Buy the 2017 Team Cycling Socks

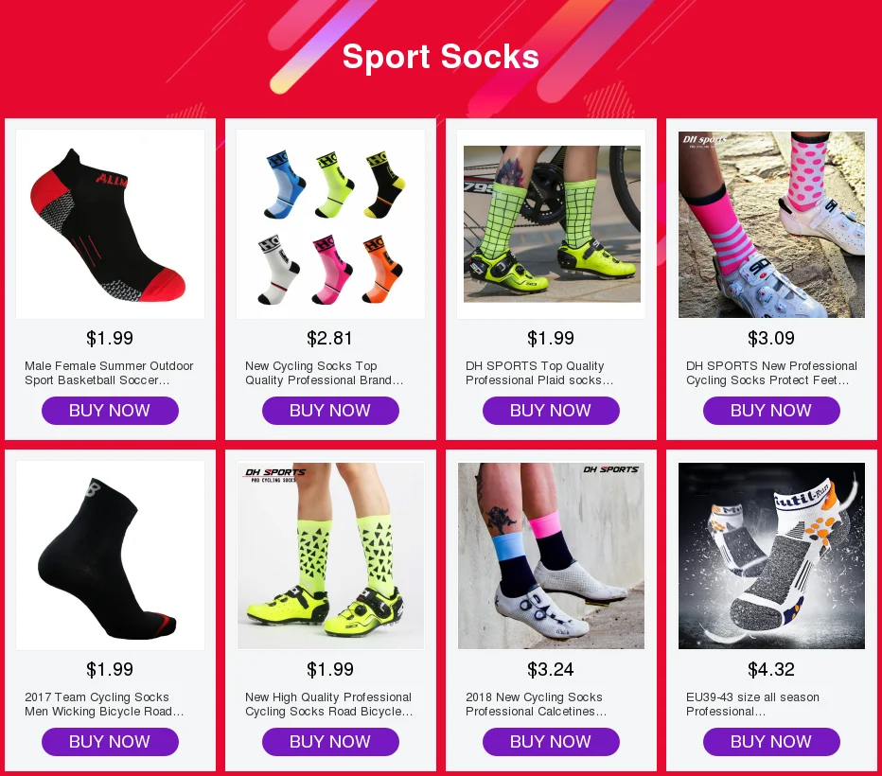pos(110,742)
